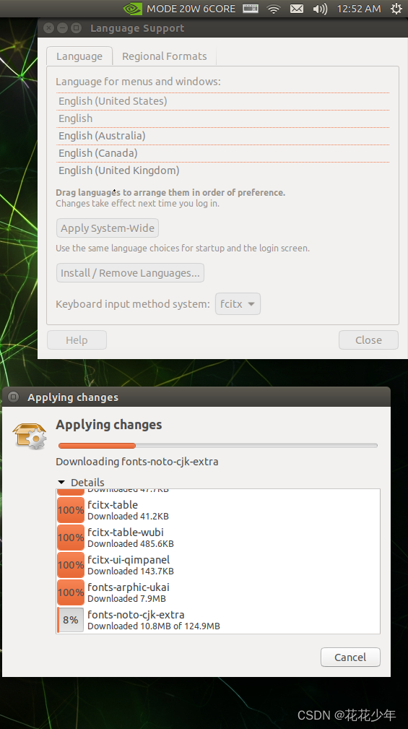Select English (Australia) in language list
This screenshot has width=408, height=729.
(222, 136)
